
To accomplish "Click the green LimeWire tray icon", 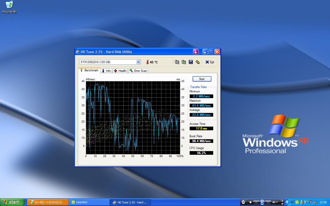I will coord(297,202).
